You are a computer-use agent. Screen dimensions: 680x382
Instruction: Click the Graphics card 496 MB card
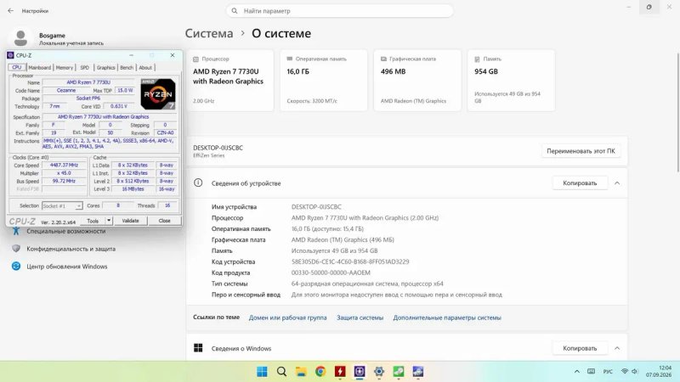coord(417,81)
